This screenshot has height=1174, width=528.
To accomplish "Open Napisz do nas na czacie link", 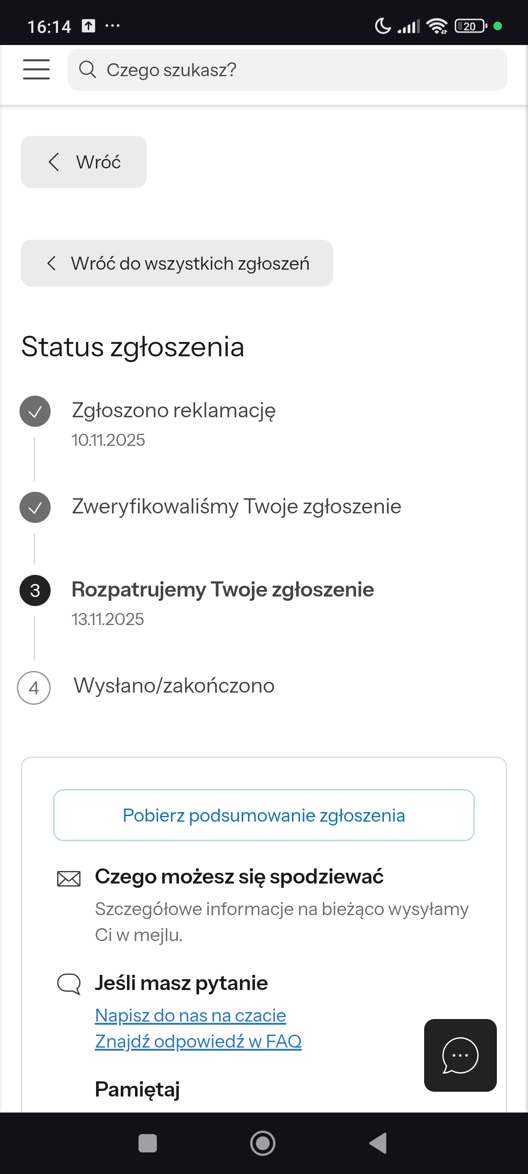I will [x=190, y=1016].
